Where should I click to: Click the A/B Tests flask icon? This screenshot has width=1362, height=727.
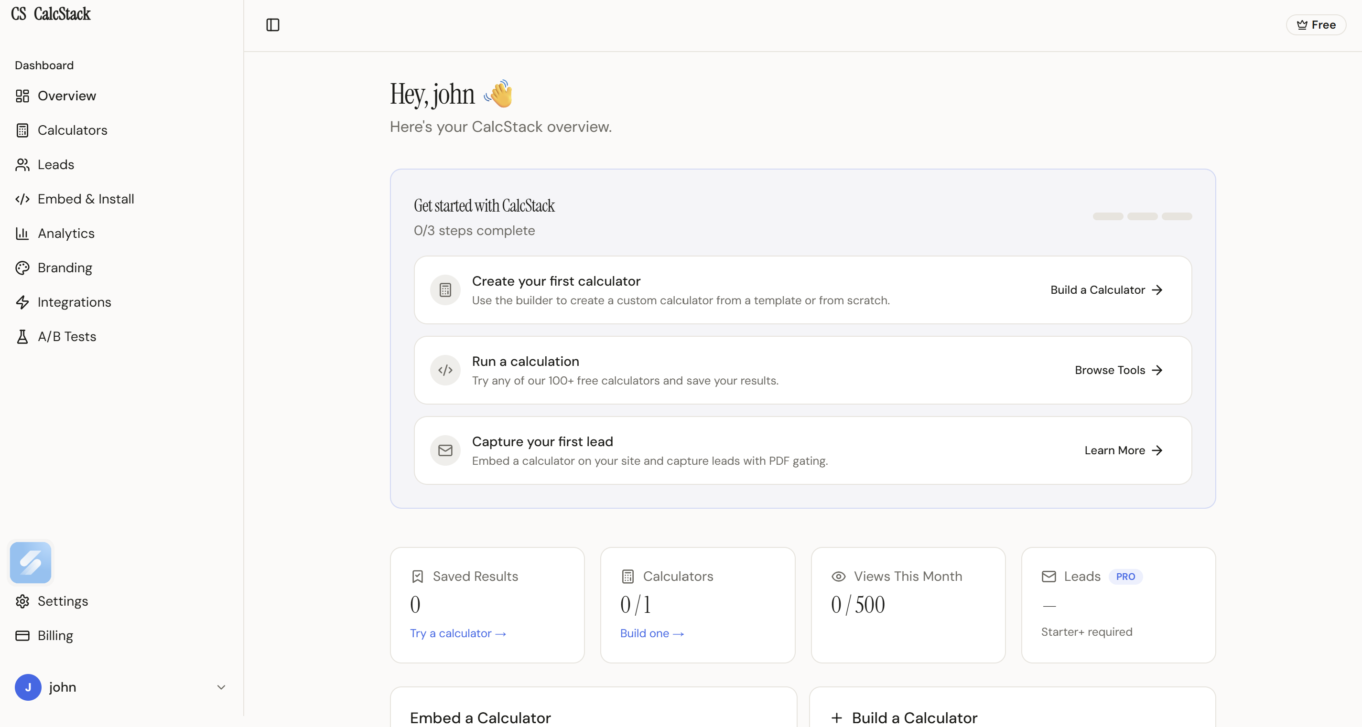22,337
